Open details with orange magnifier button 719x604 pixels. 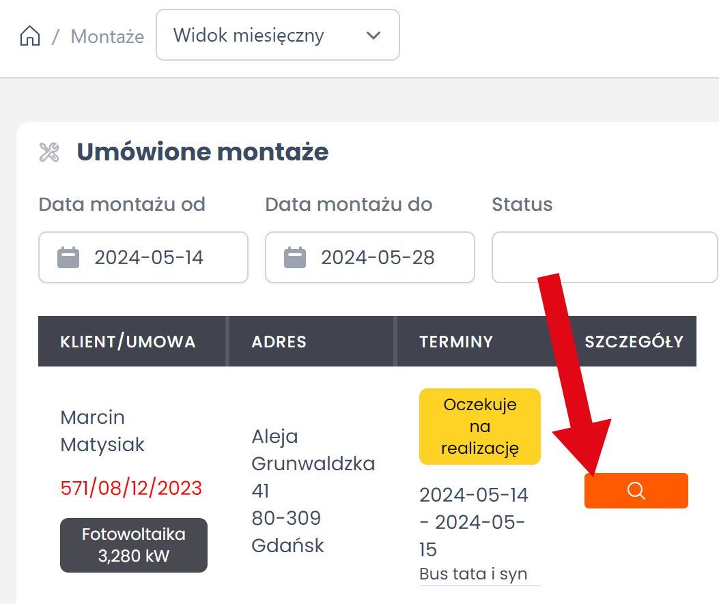[x=636, y=491]
